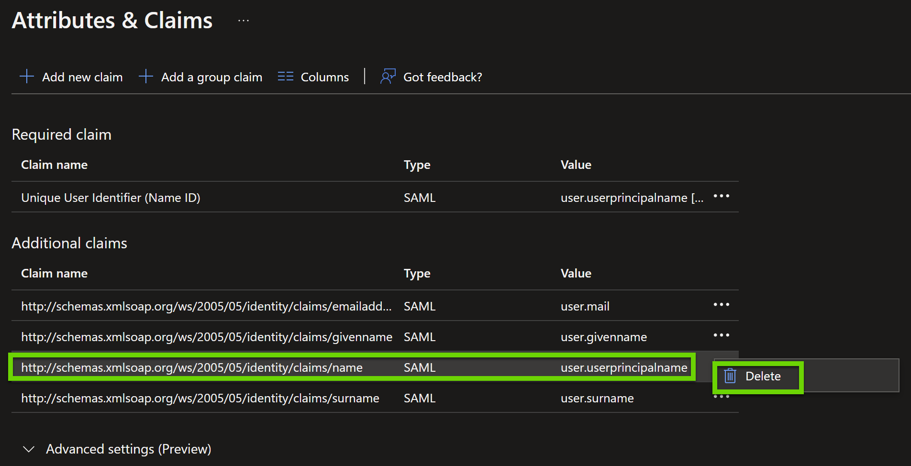Open the ellipsis next to Attributes & Claims title
Screen dimensions: 911x466
tap(244, 21)
